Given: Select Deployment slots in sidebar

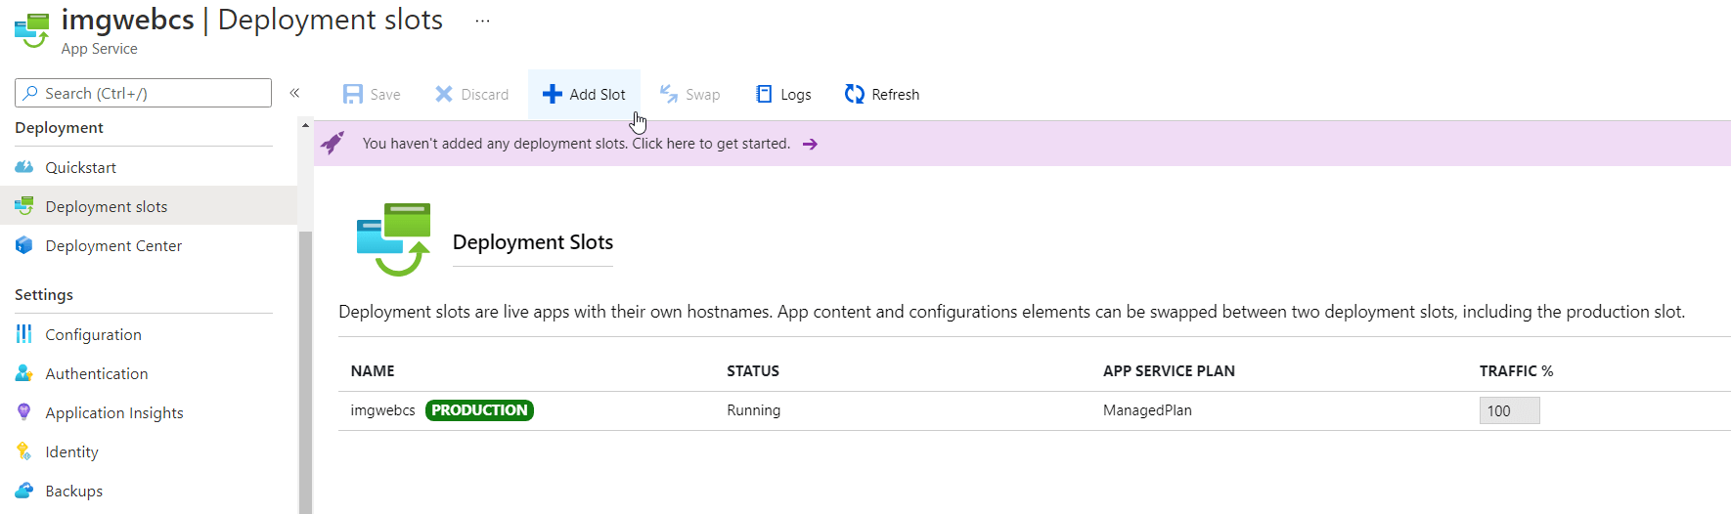Looking at the screenshot, I should coord(106,206).
